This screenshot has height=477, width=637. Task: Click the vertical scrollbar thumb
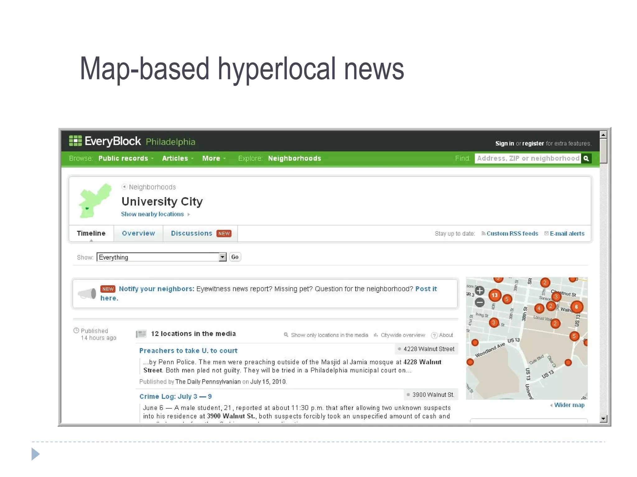point(603,151)
